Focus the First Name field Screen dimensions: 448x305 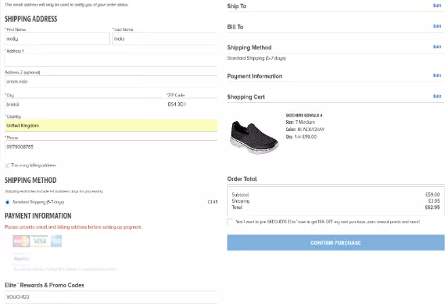[x=57, y=39]
